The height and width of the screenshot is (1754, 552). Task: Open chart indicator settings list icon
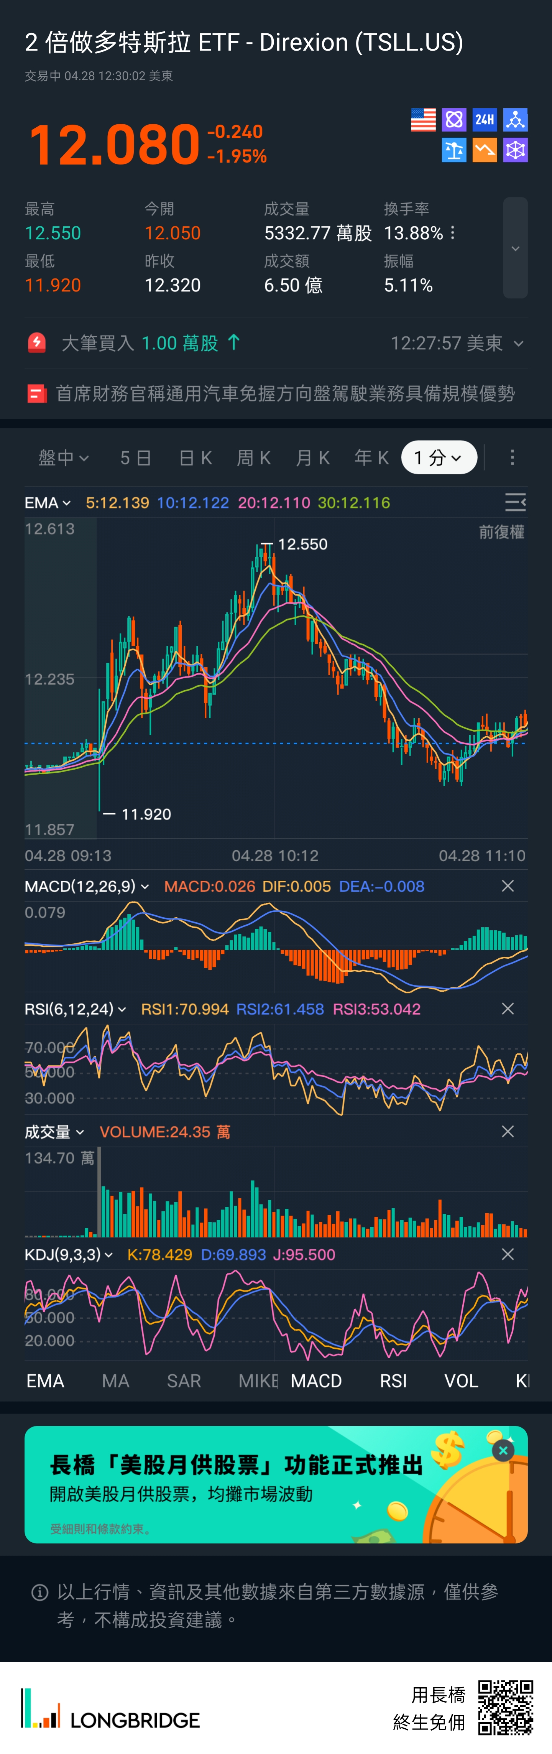(x=514, y=502)
